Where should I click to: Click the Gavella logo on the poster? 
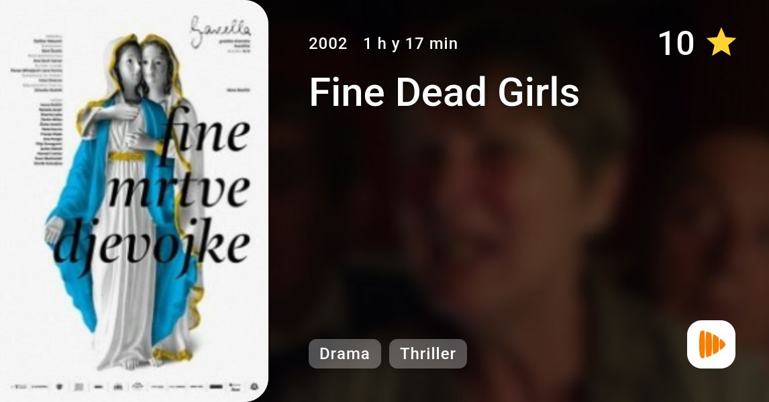(x=220, y=32)
